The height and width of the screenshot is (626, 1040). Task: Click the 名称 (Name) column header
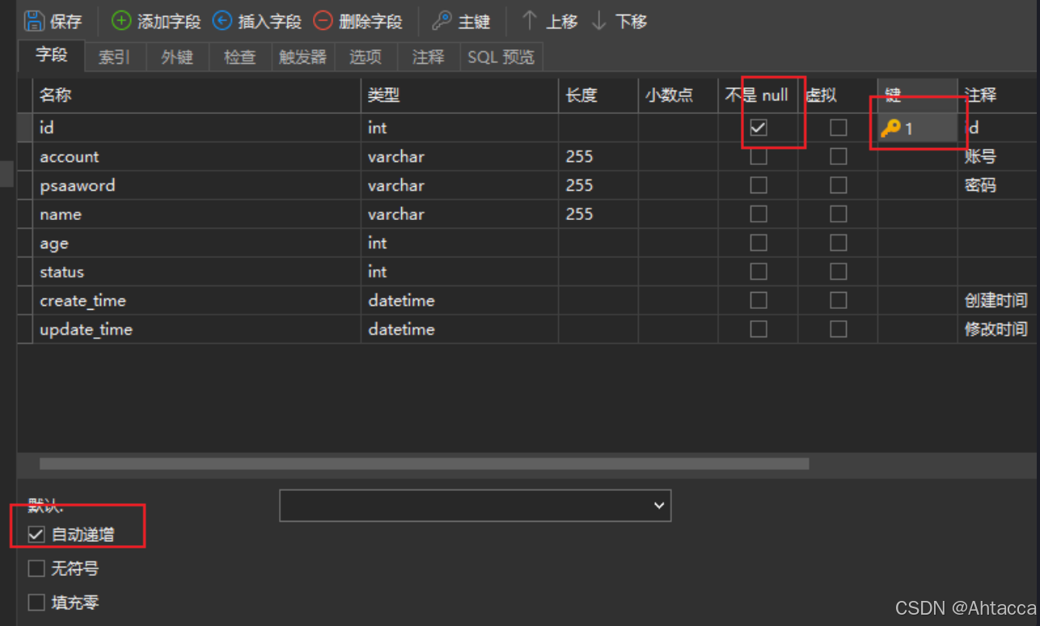click(197, 95)
